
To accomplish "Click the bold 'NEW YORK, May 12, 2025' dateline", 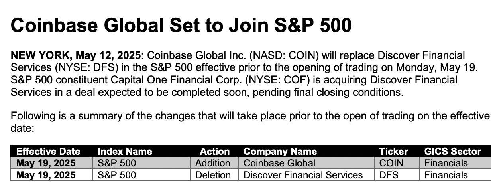I will pos(76,55).
